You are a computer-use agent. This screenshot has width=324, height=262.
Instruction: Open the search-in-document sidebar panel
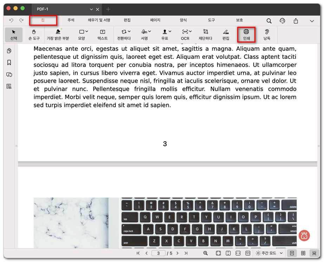pos(9,86)
